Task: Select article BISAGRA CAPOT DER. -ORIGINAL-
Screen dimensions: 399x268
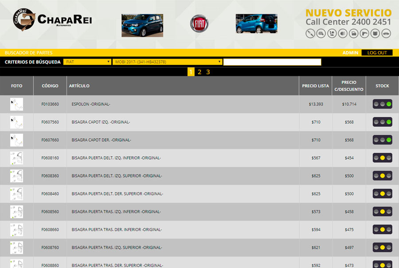Action: pos(101,140)
